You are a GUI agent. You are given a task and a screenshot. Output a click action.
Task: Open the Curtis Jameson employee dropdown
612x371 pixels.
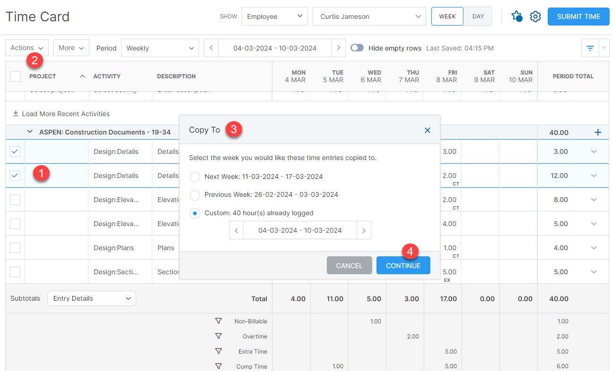click(369, 16)
